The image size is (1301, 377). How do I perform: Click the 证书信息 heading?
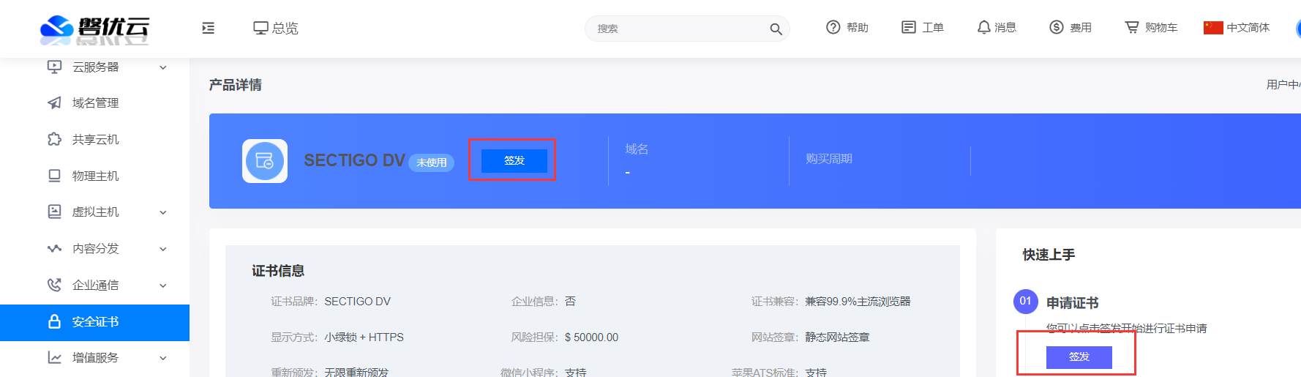coord(278,271)
